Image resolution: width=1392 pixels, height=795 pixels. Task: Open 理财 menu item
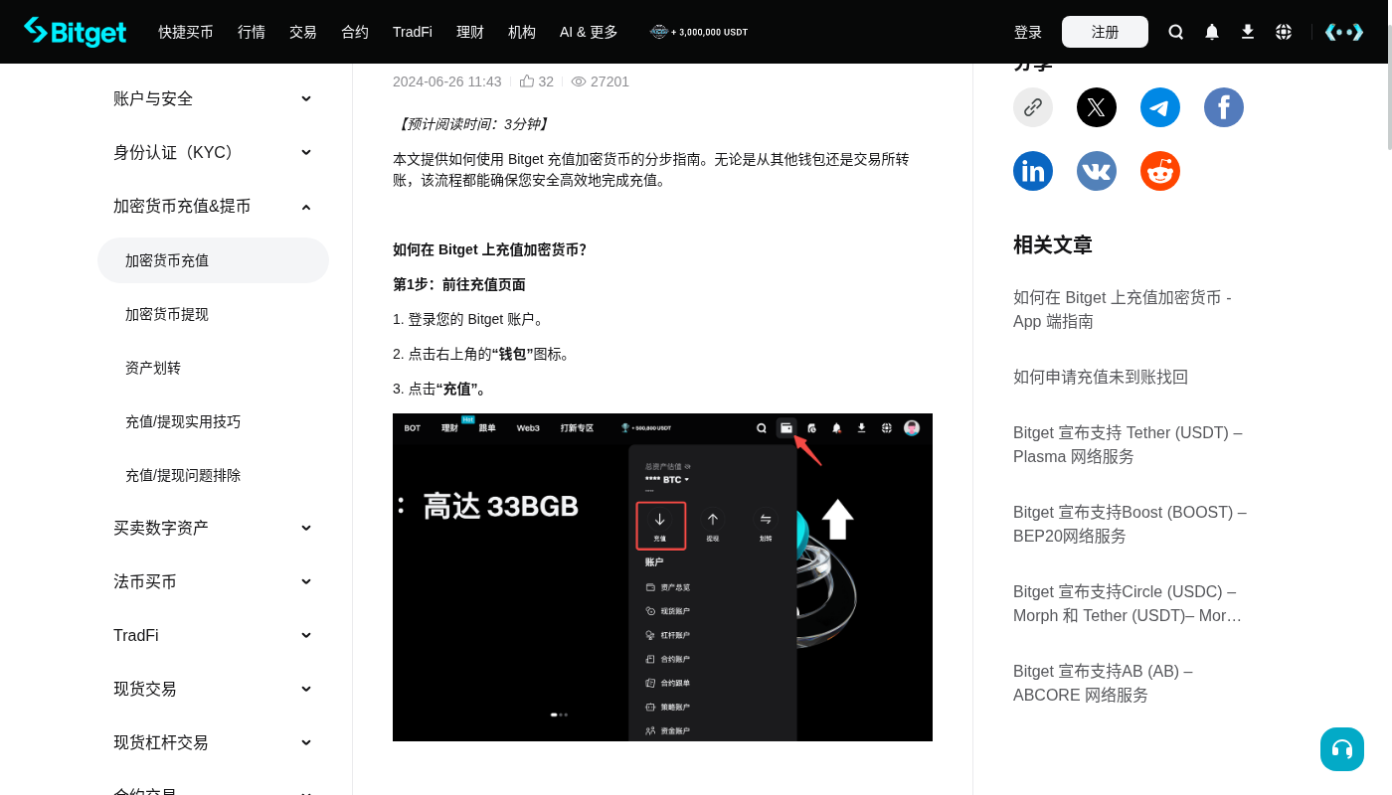pos(470,32)
